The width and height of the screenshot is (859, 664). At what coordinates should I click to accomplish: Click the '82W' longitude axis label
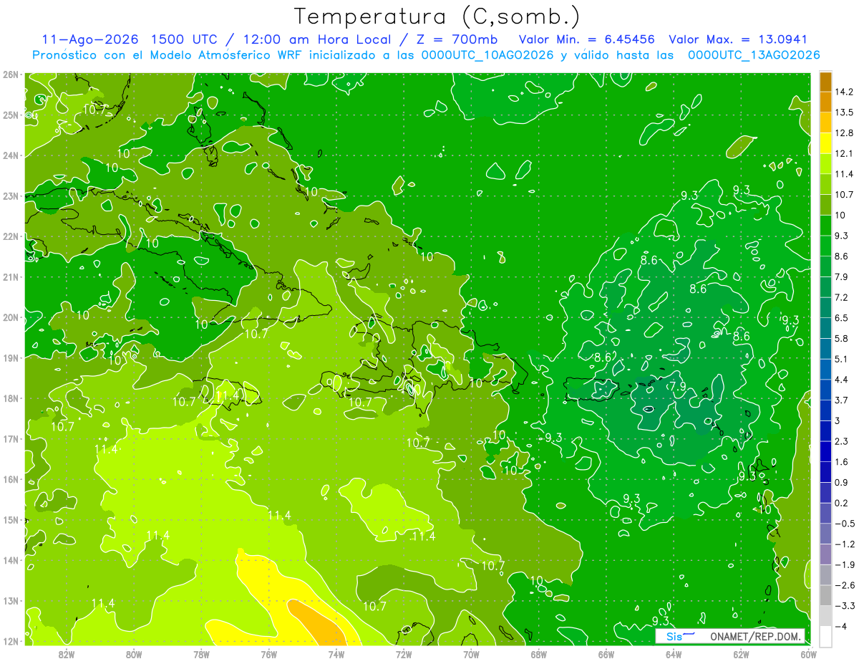[x=67, y=654]
